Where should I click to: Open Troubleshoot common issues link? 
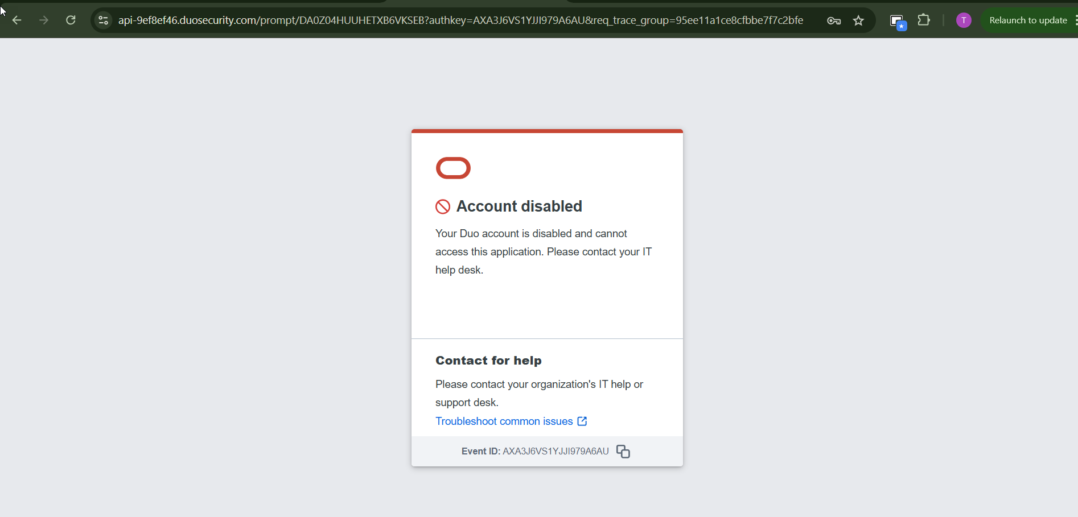511,421
